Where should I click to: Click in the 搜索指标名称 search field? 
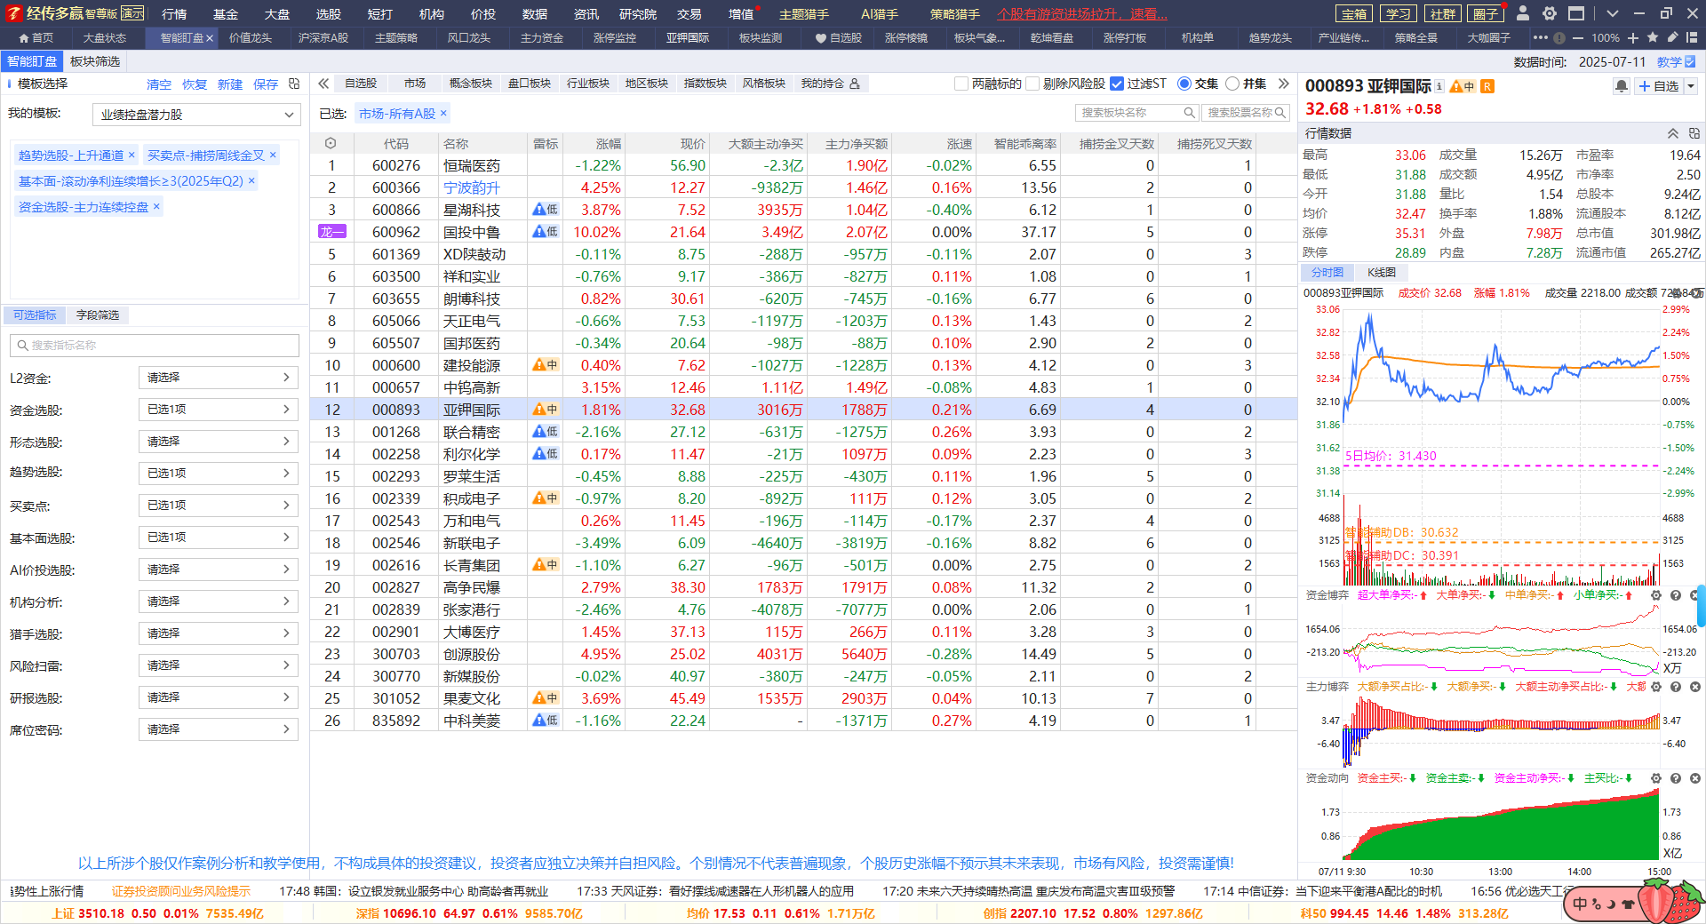155,345
